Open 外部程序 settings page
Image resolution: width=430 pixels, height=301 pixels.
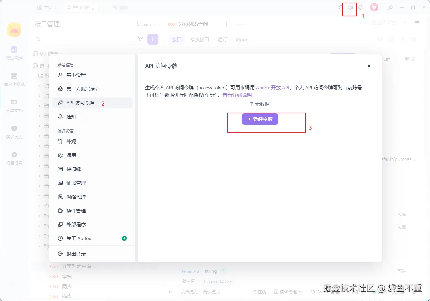[x=93, y=225]
